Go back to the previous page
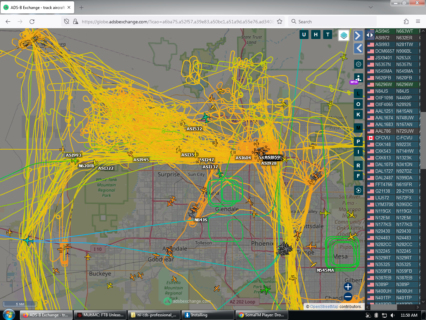Screen dimensions: 426x320 (8, 22)
